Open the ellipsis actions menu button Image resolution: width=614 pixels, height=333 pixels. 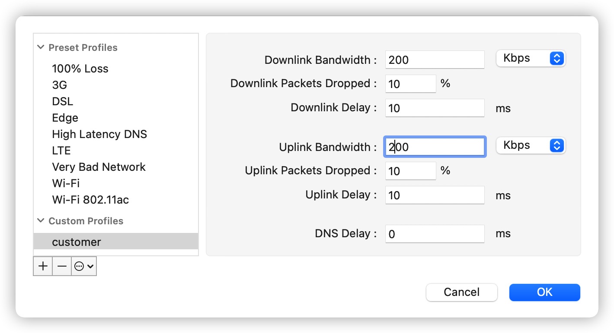(x=84, y=266)
